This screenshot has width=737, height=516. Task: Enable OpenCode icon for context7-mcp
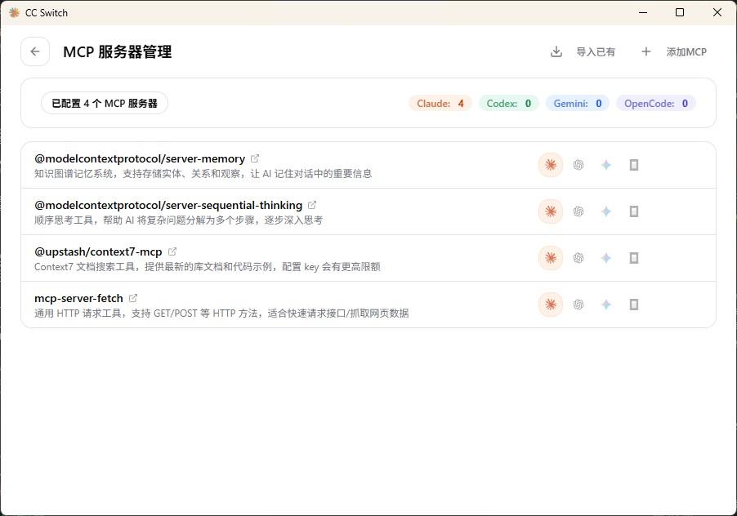coord(634,258)
